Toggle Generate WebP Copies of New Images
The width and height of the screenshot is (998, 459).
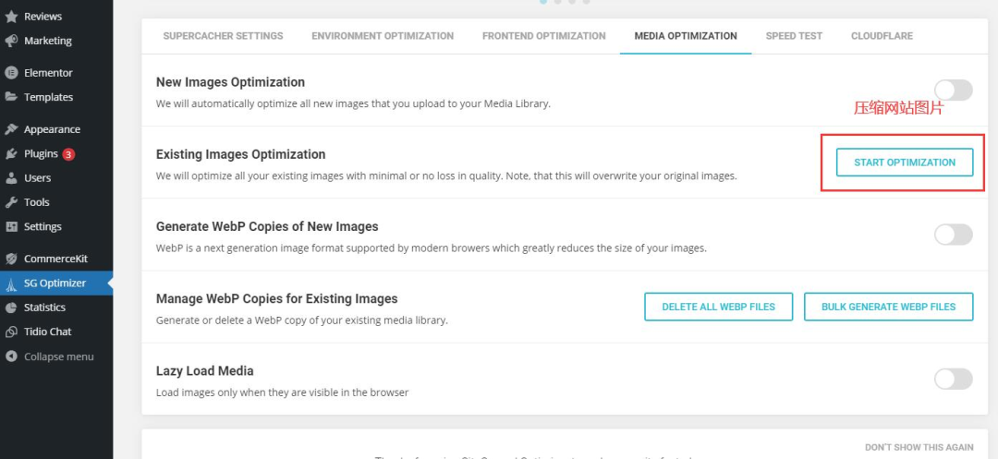[953, 235]
